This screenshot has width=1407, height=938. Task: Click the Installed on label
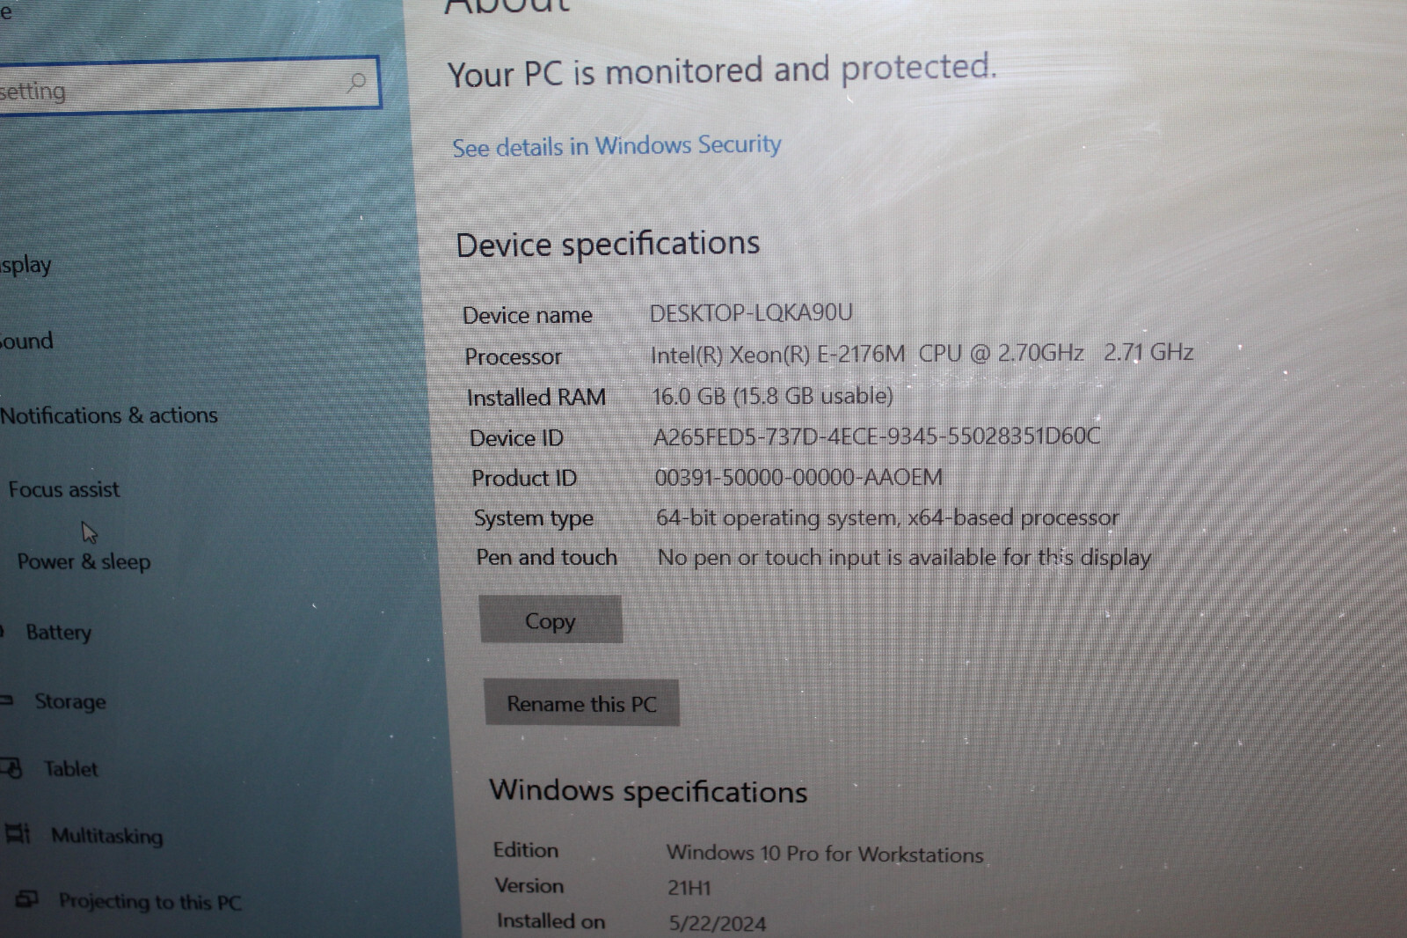551,921
